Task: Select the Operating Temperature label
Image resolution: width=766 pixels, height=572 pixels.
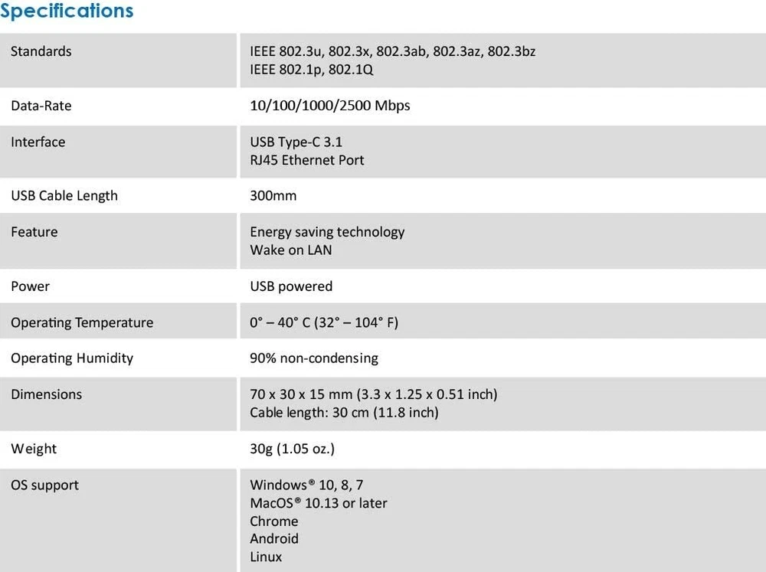Action: coord(82,322)
